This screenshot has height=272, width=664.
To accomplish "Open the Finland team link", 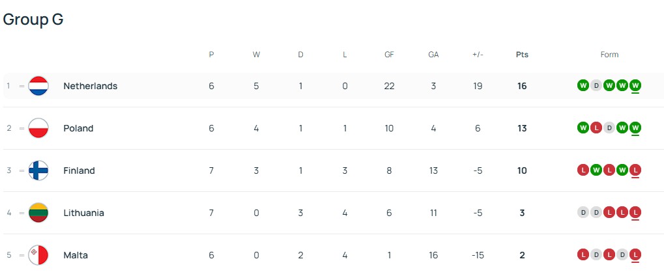I will [79, 170].
